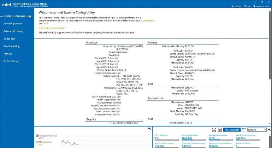This screenshot has width=272, height=148.
Task: Select the Processor Cache Frequency tile
Action: tap(194, 145)
